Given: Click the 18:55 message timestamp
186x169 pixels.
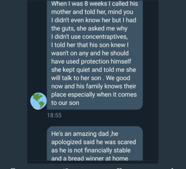Looking at the screenshot, I should [54, 115].
